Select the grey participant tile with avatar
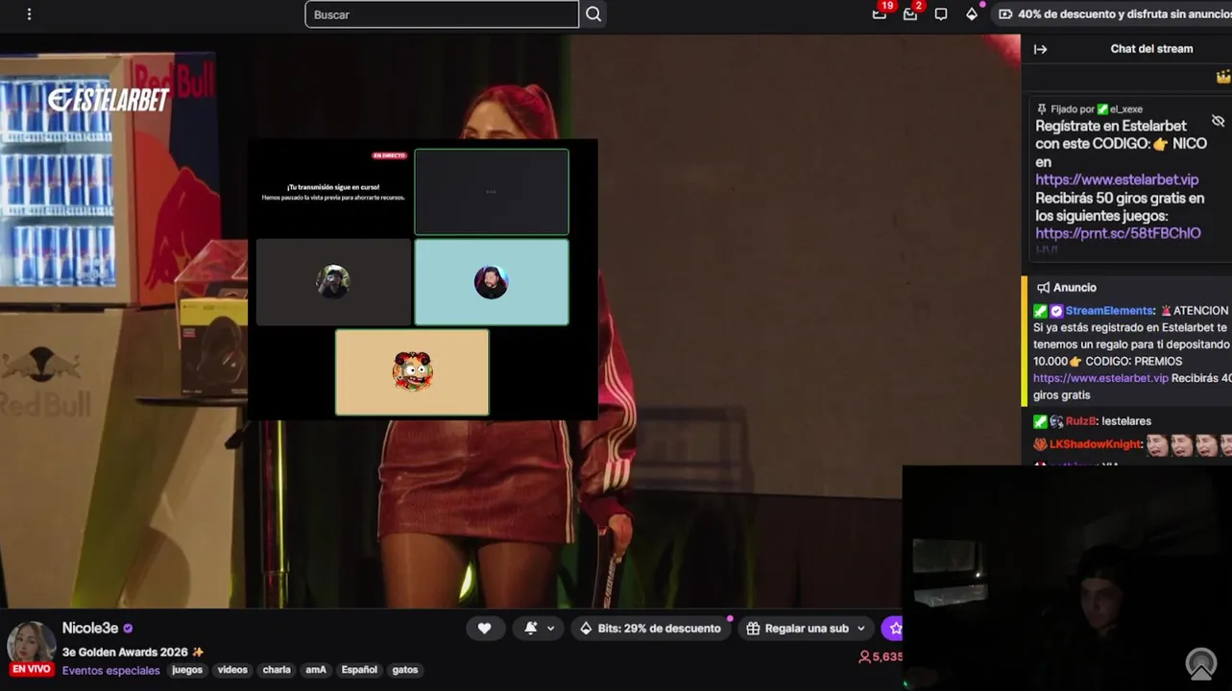The width and height of the screenshot is (1232, 691). point(333,282)
